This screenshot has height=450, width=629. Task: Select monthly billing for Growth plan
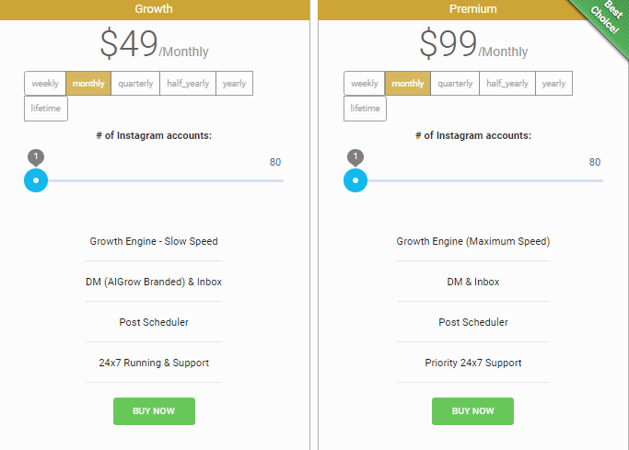(x=88, y=84)
